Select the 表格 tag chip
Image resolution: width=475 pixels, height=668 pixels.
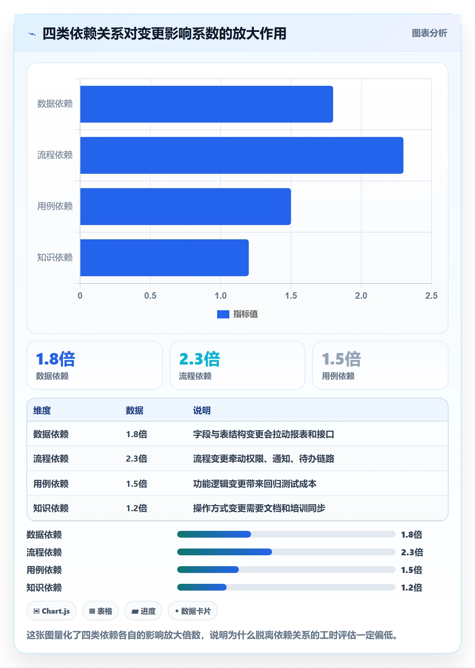(100, 611)
